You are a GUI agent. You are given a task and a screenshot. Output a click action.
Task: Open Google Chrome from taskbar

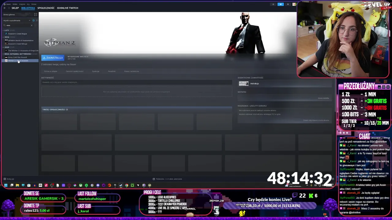point(126,185)
